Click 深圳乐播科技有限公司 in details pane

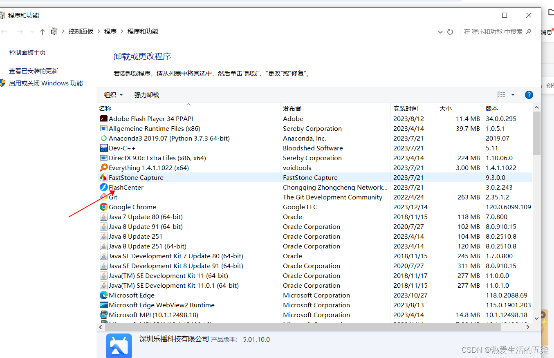[174, 339]
